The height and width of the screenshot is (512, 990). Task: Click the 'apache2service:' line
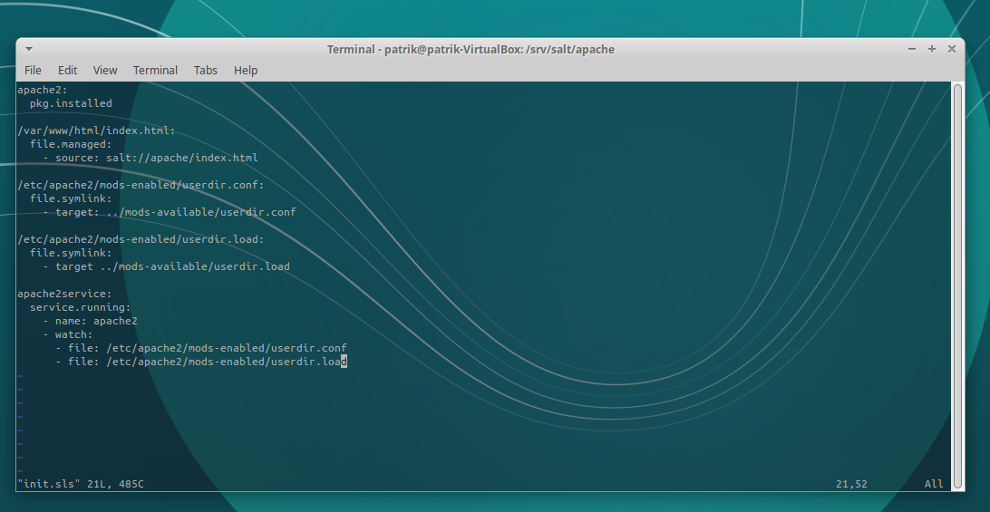coord(64,294)
